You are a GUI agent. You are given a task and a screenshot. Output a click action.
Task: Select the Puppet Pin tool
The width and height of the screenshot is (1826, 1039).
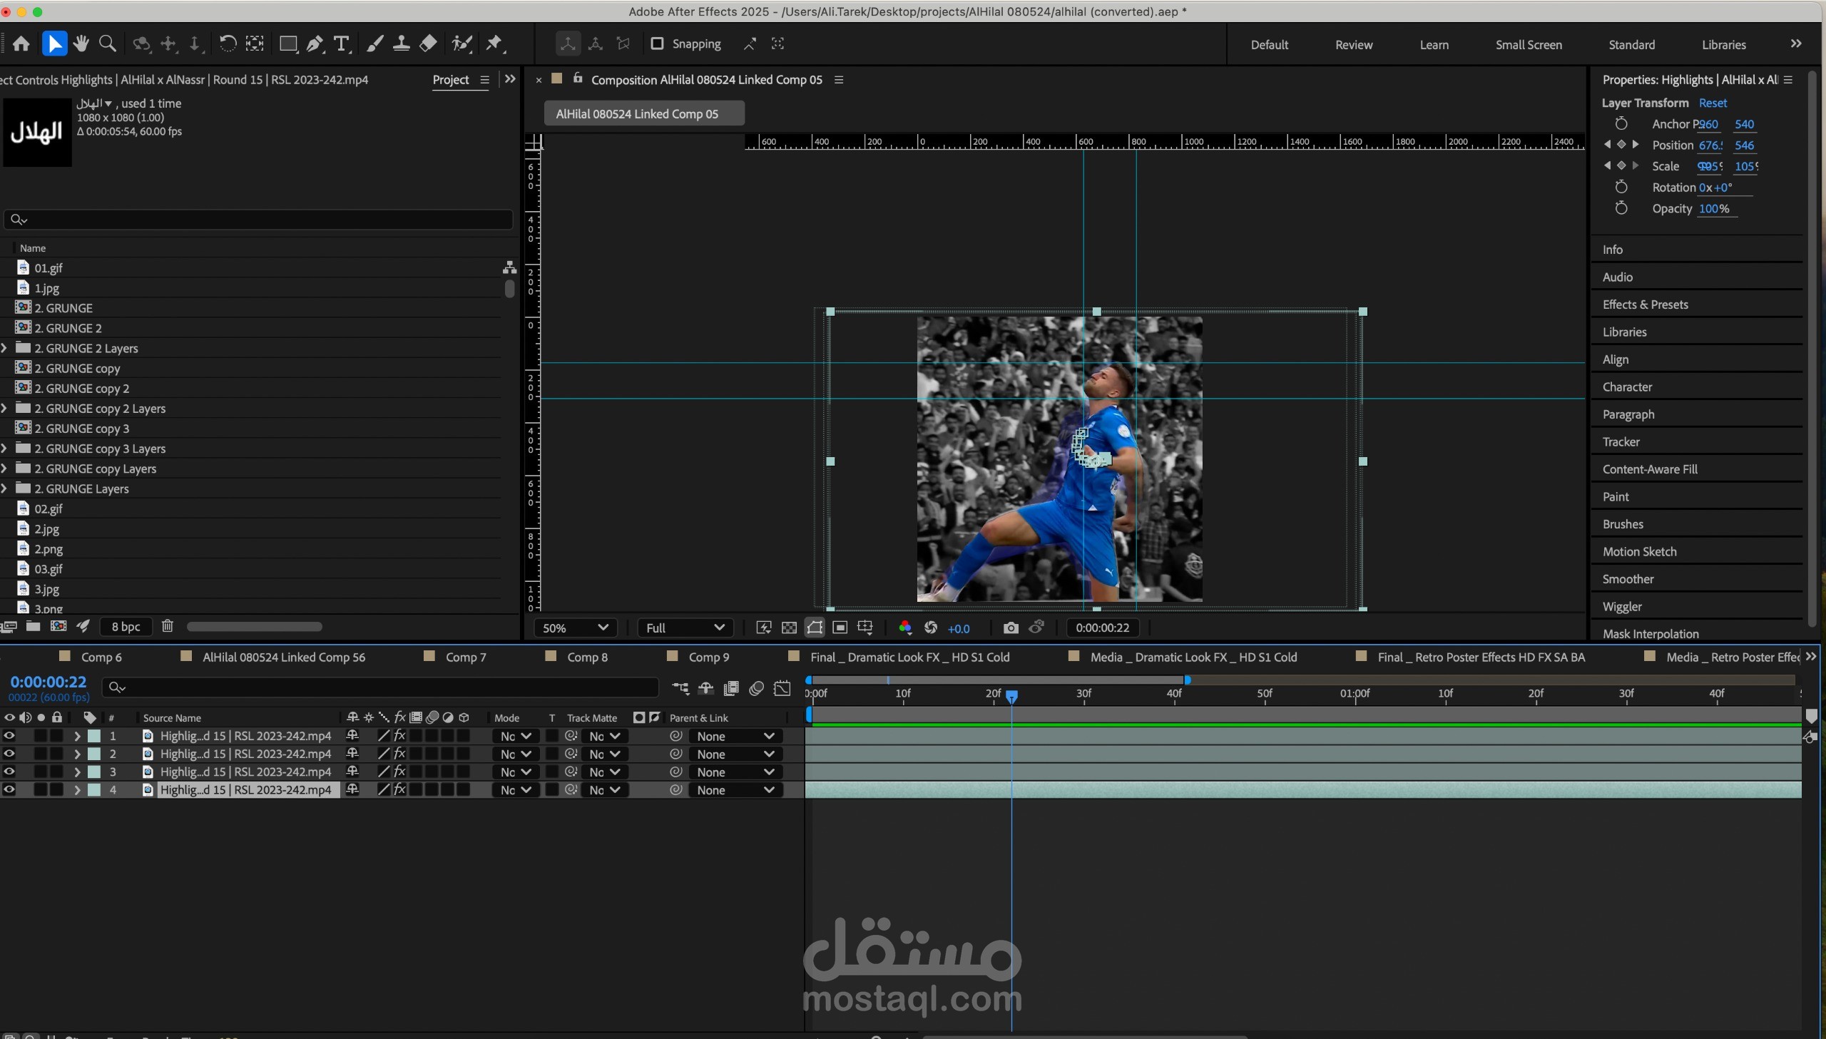[494, 44]
